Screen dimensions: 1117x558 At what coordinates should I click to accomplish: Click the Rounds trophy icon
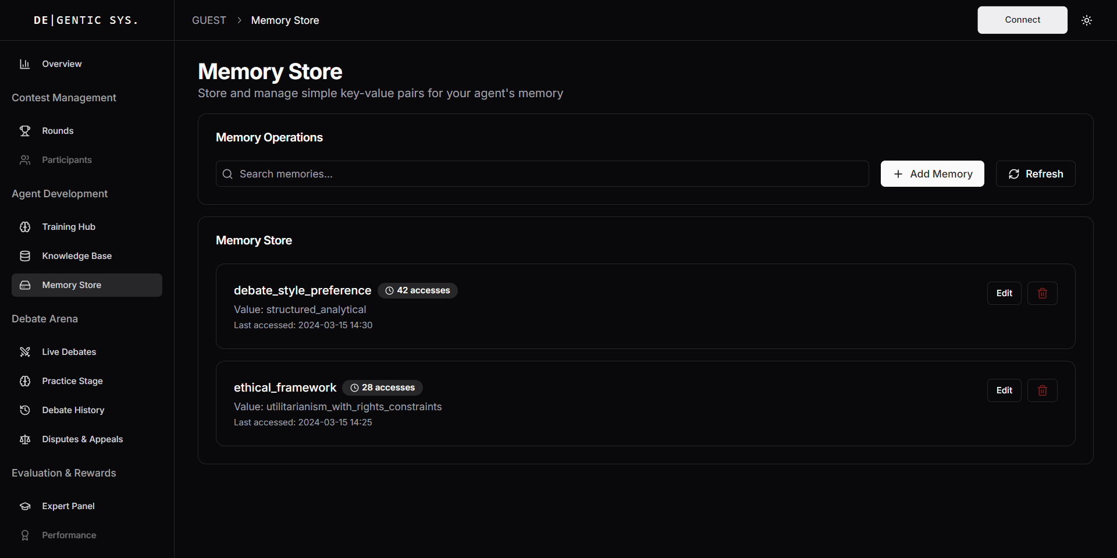pos(24,131)
